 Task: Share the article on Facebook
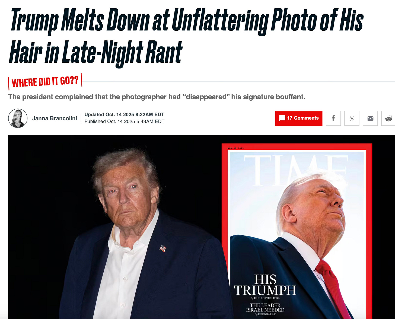coord(333,118)
